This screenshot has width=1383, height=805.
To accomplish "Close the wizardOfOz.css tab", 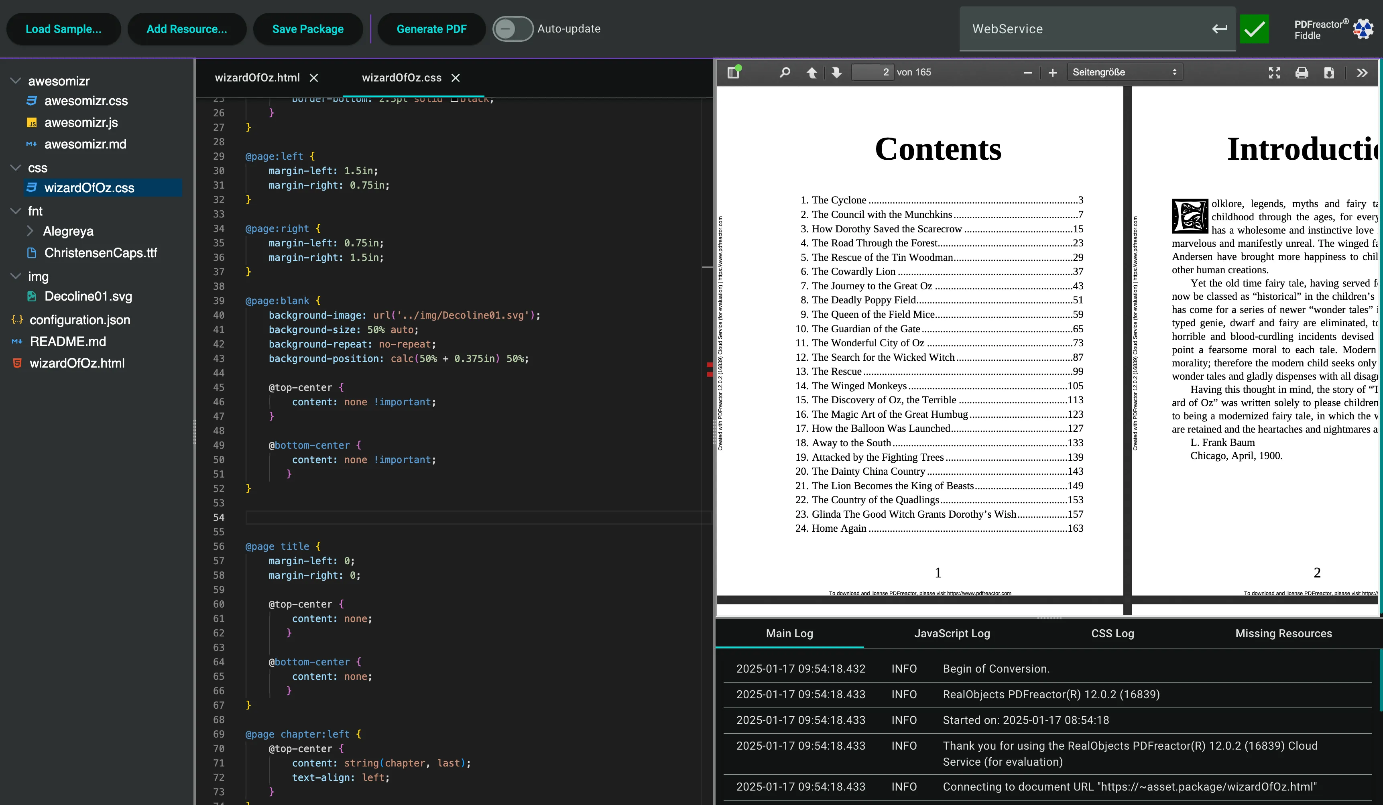I will tap(456, 78).
